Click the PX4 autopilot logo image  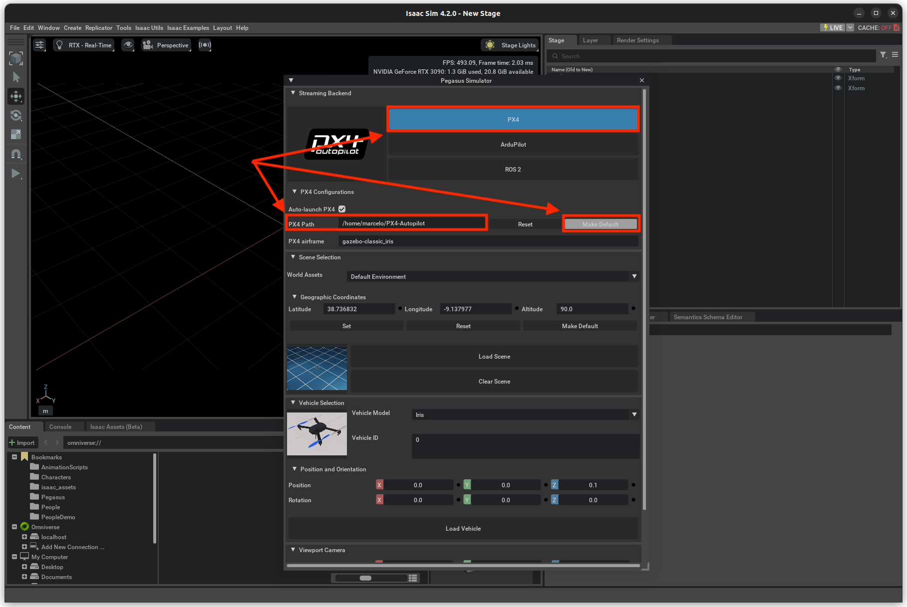click(336, 144)
